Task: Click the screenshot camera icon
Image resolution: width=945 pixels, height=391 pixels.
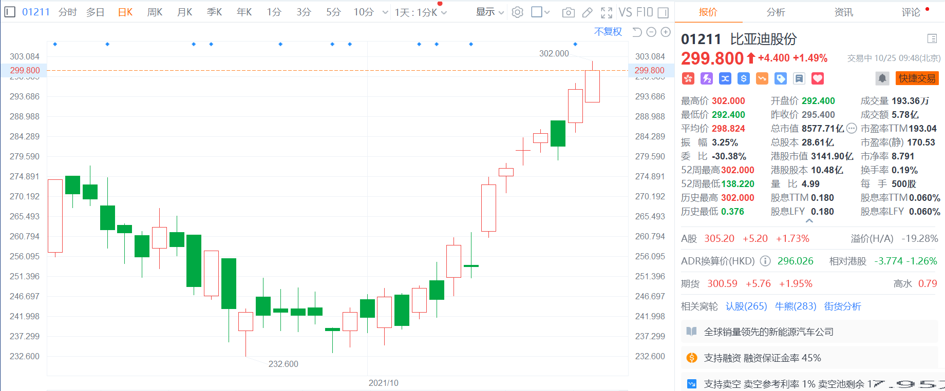Action: (x=568, y=12)
